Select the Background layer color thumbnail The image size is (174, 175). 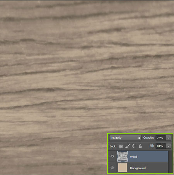(123, 168)
